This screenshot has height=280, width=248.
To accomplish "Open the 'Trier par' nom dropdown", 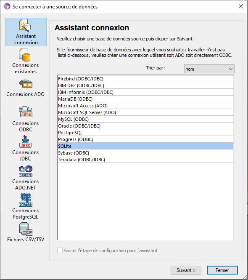I will (209, 69).
